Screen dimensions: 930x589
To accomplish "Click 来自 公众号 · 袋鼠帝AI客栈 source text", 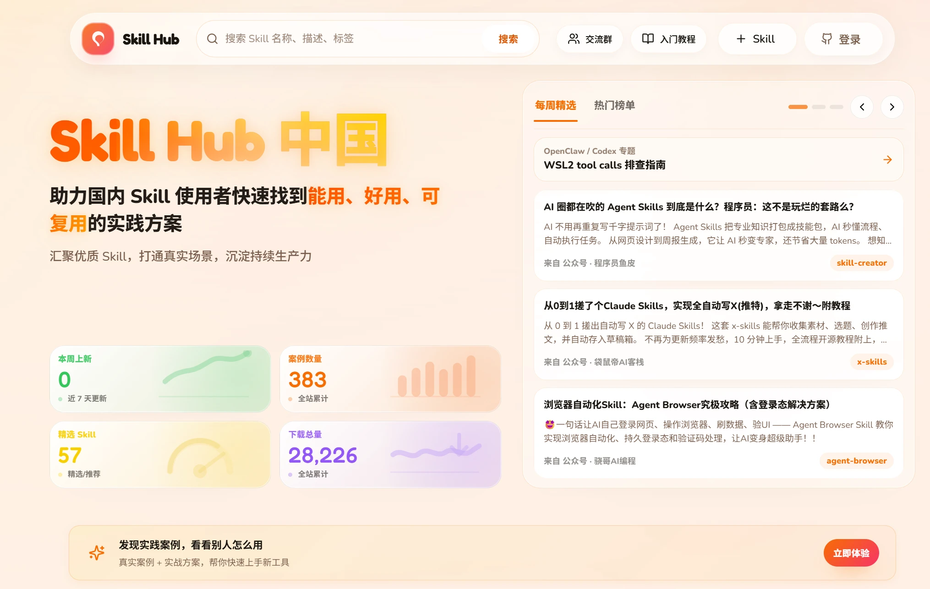I will [594, 362].
